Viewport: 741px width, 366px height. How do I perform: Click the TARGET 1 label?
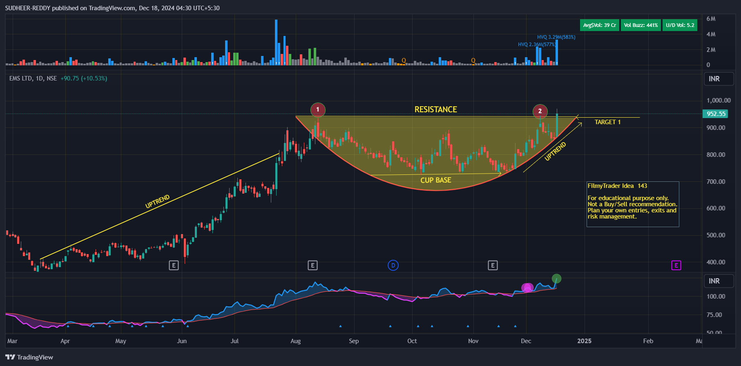(607, 122)
